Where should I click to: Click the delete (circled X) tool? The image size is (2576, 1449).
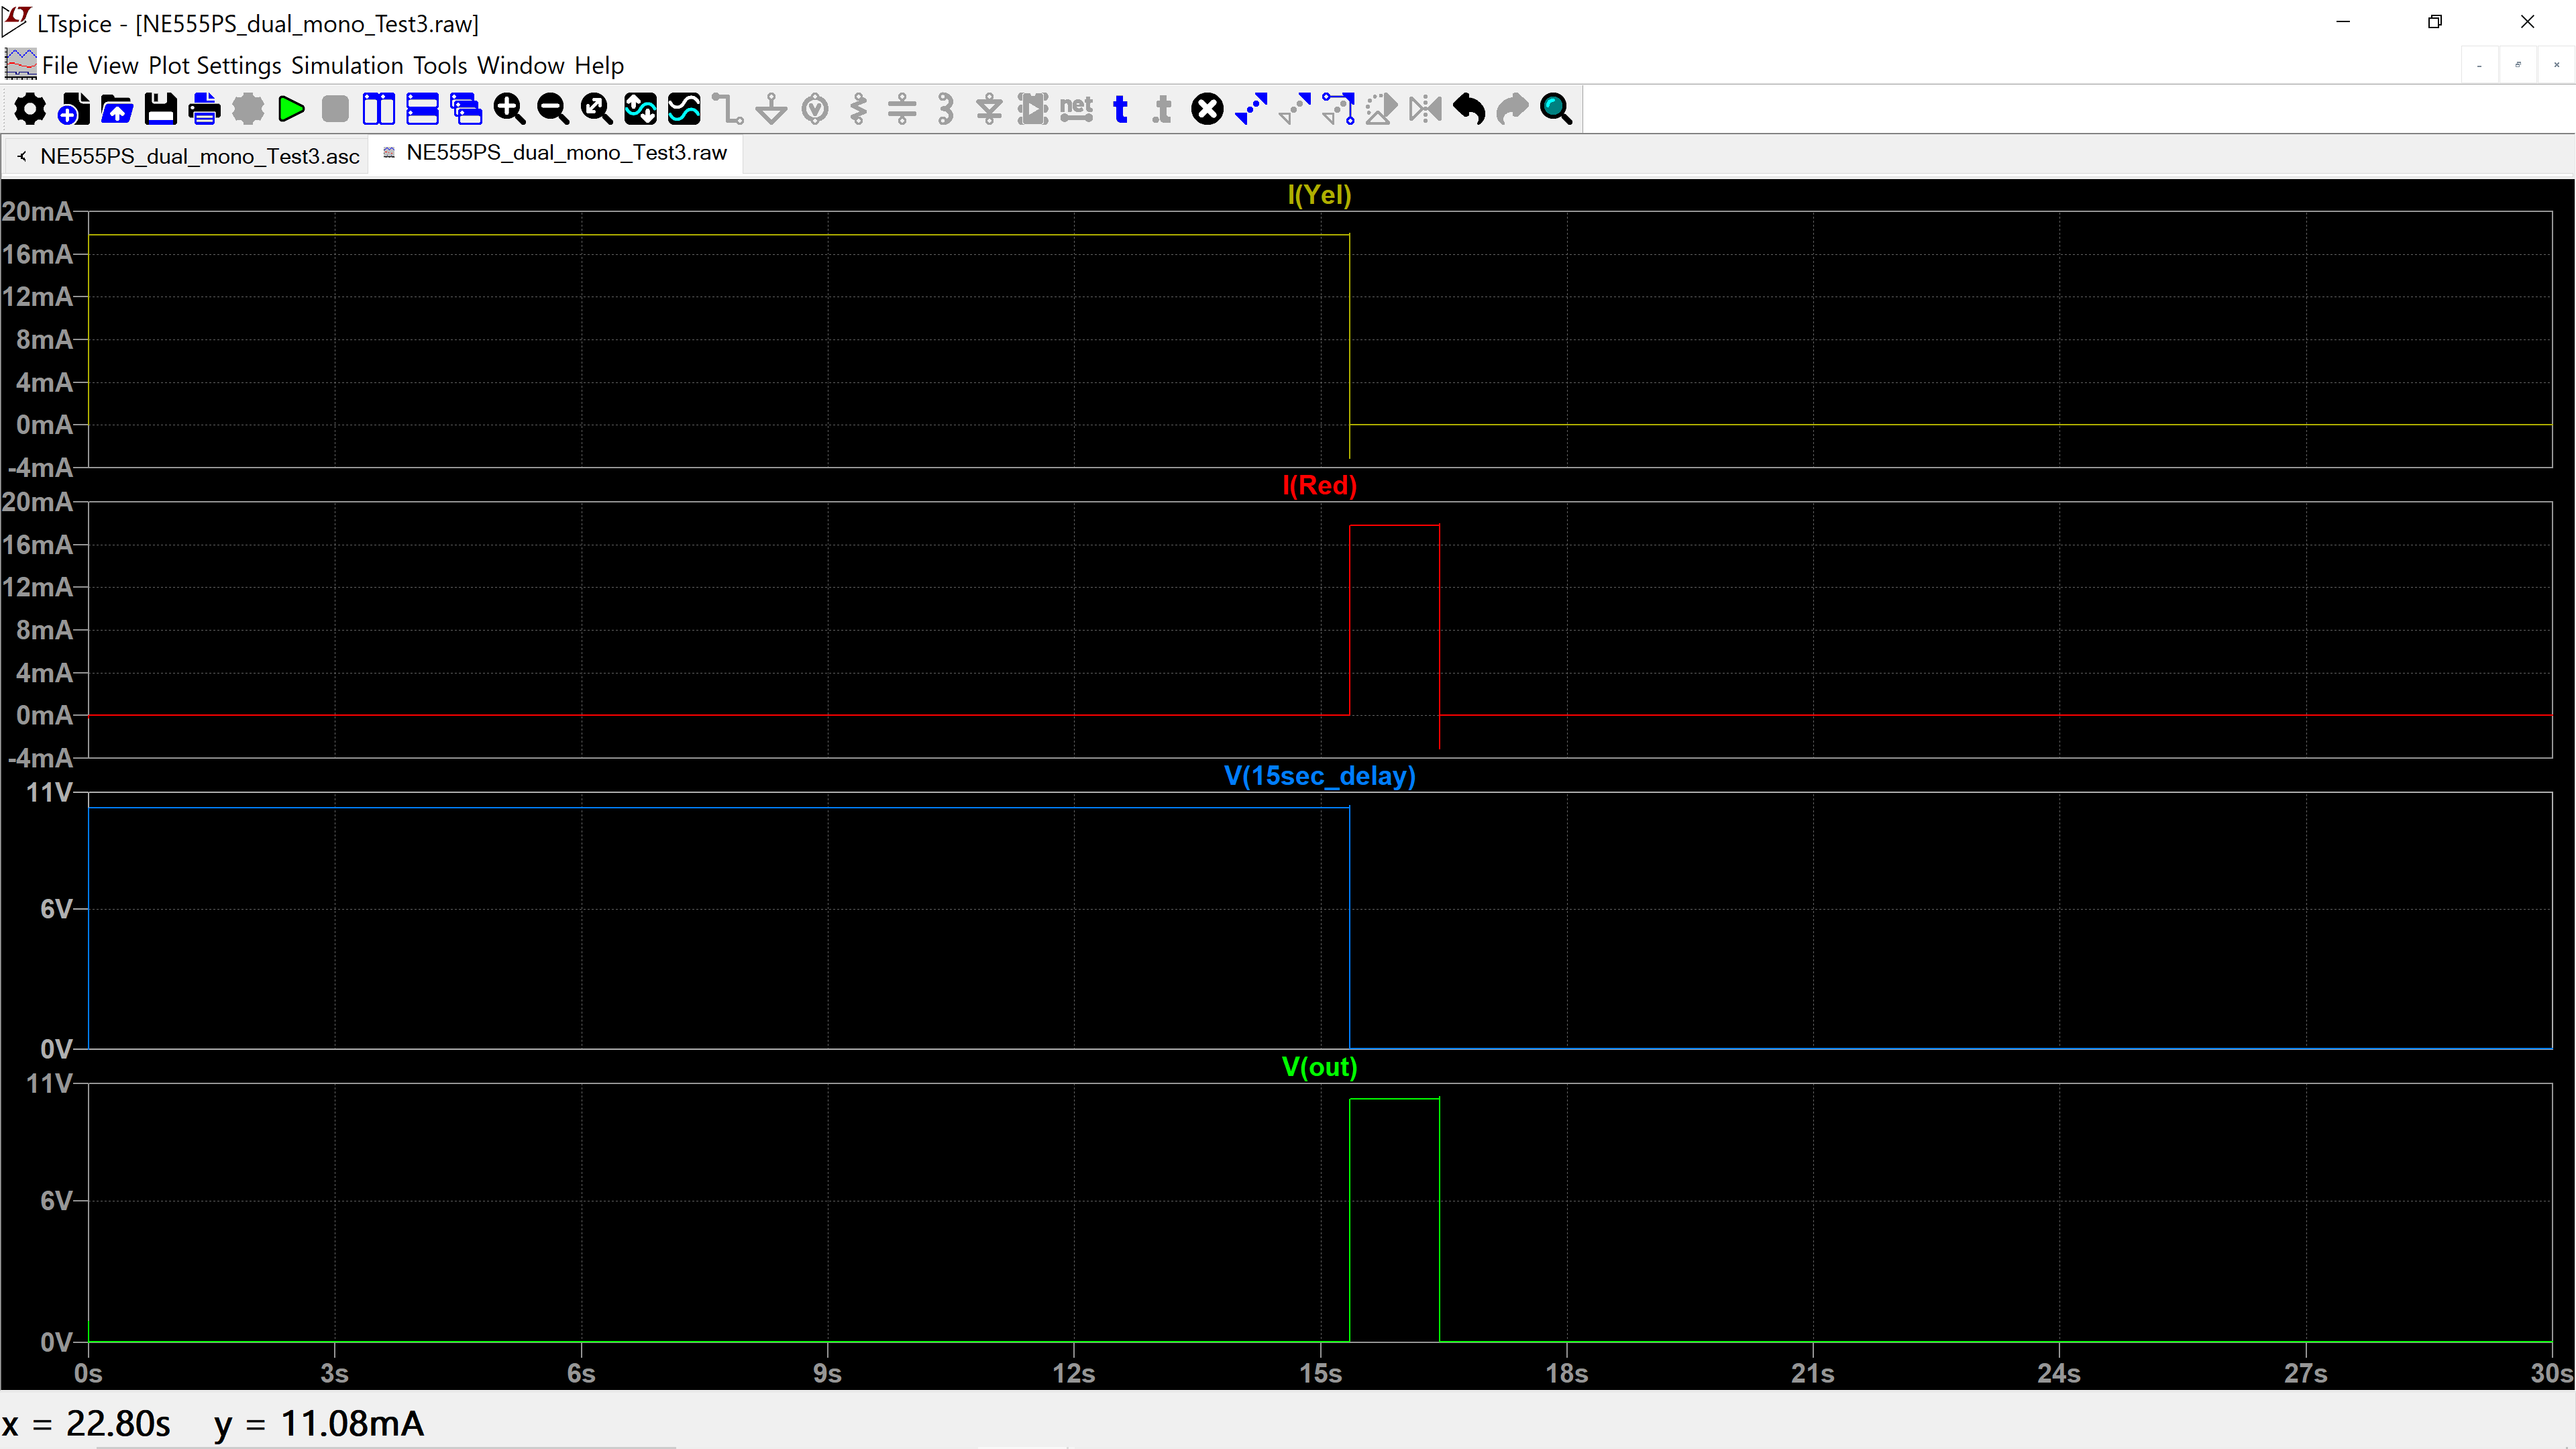point(1207,109)
